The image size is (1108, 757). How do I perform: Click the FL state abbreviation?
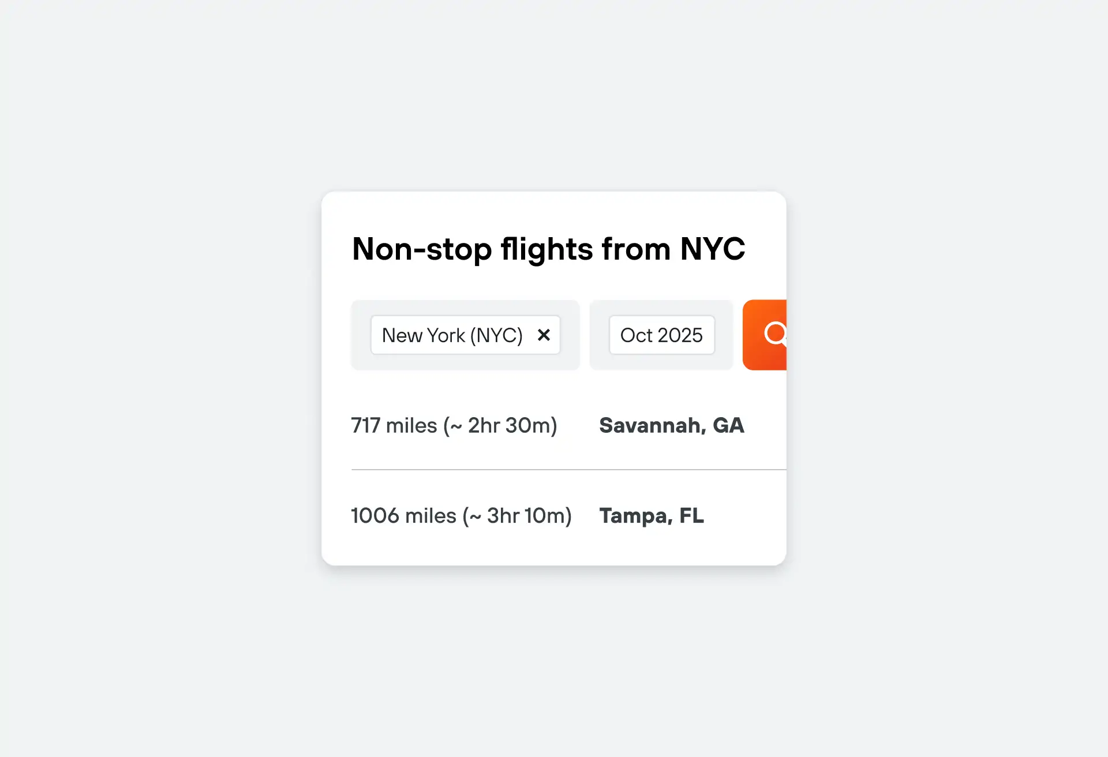pyautogui.click(x=692, y=515)
